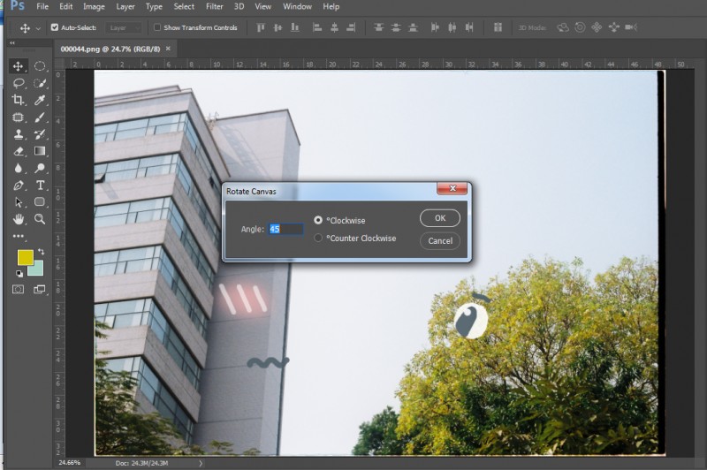Toggle the Auto-Select checkbox
This screenshot has height=470, width=707.
coord(55,27)
